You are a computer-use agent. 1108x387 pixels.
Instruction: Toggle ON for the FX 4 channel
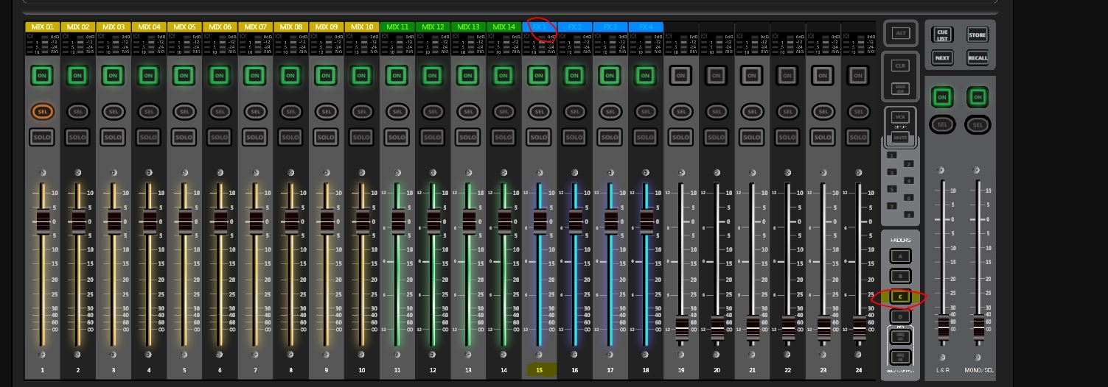coord(645,75)
